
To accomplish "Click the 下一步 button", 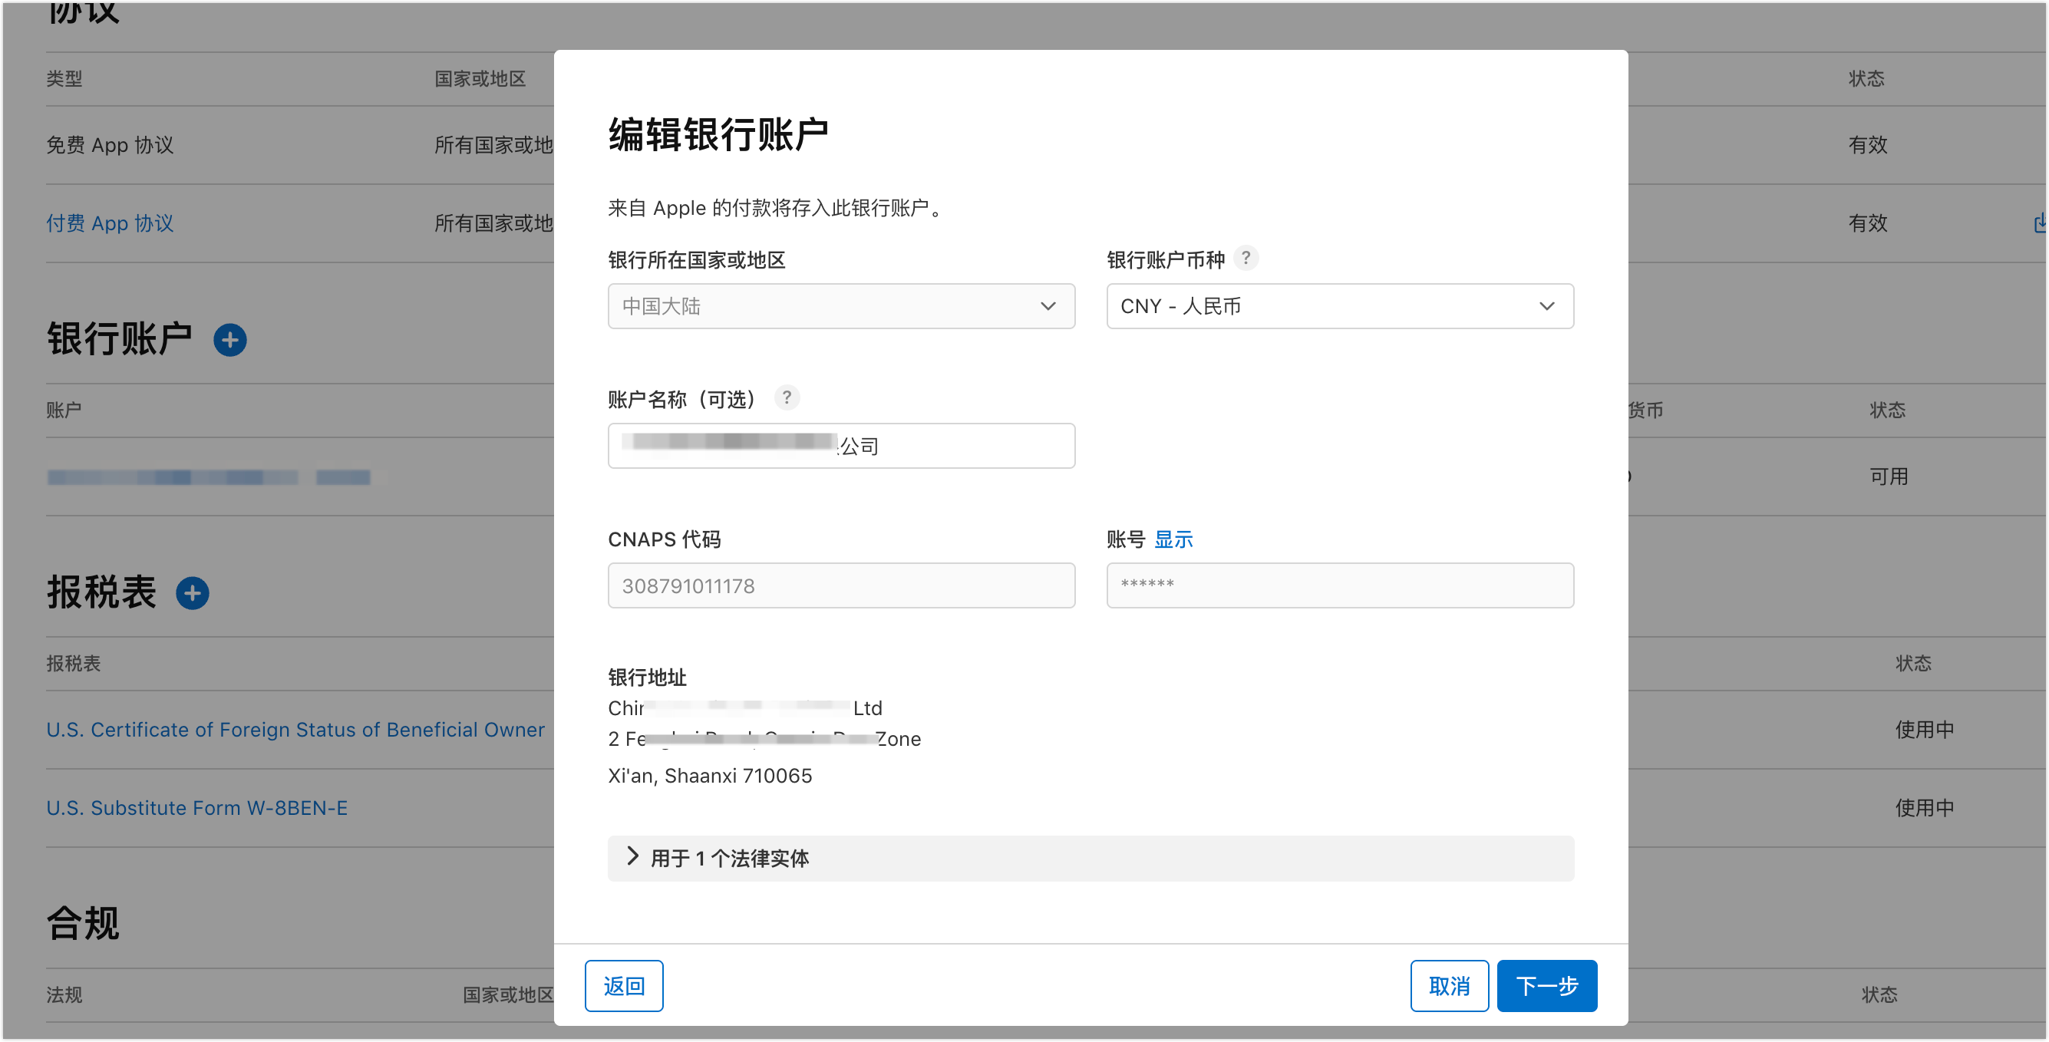I will (x=1546, y=985).
